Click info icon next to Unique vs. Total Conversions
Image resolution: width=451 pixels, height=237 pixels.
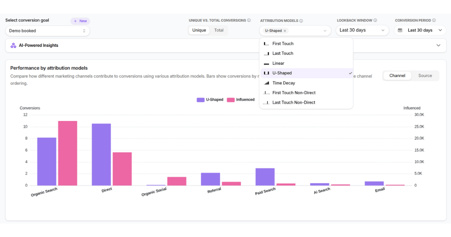click(249, 20)
